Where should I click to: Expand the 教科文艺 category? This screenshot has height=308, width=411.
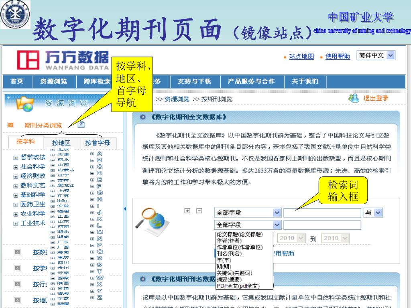pyautogui.click(x=16, y=186)
